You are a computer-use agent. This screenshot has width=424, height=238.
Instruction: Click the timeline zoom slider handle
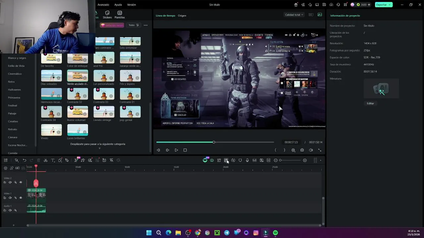click(x=280, y=160)
